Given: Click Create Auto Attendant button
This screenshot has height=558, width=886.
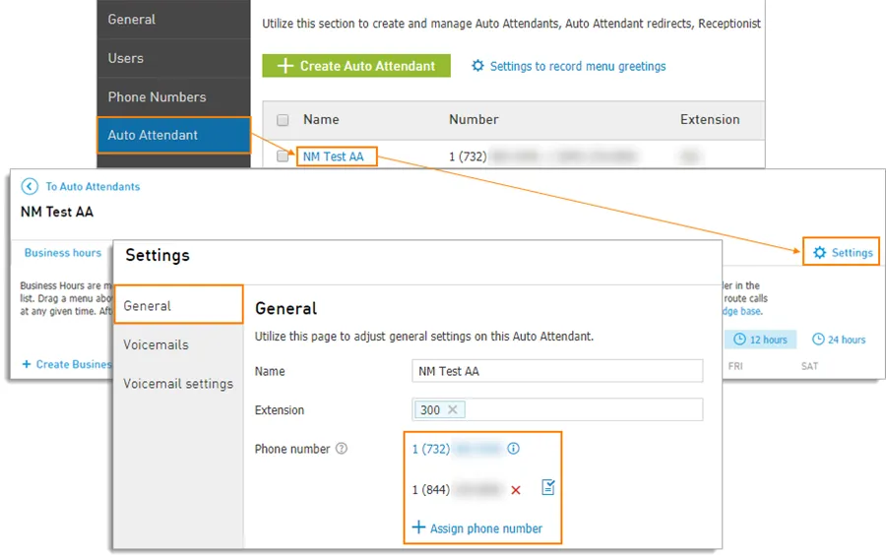Looking at the screenshot, I should coord(356,66).
